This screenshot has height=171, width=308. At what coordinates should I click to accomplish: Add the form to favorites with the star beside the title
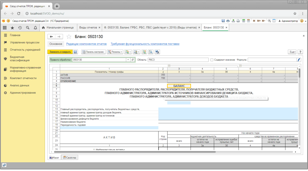click(69, 37)
